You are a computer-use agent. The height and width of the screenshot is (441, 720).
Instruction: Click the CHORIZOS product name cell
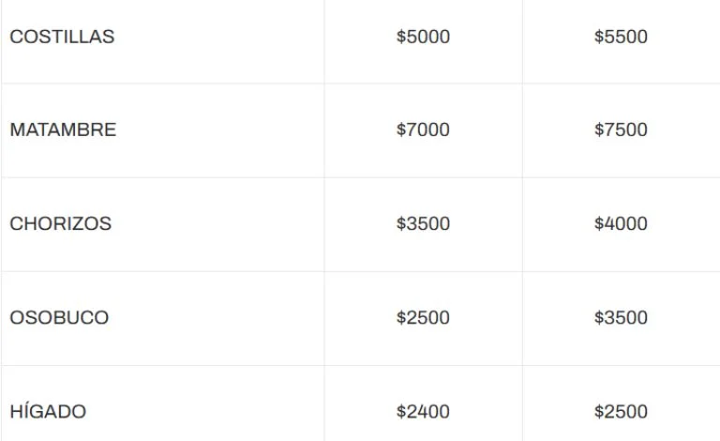pos(60,223)
